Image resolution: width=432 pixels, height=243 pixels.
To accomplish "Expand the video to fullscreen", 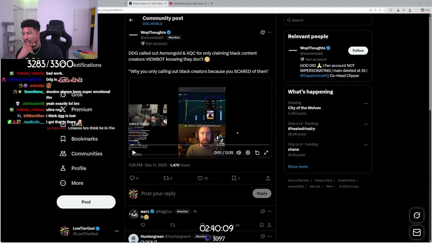I will tap(266, 153).
